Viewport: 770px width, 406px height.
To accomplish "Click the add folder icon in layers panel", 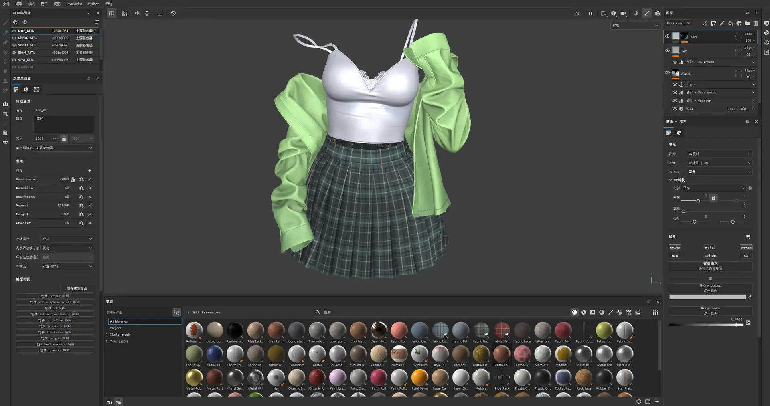I will 747,24.
